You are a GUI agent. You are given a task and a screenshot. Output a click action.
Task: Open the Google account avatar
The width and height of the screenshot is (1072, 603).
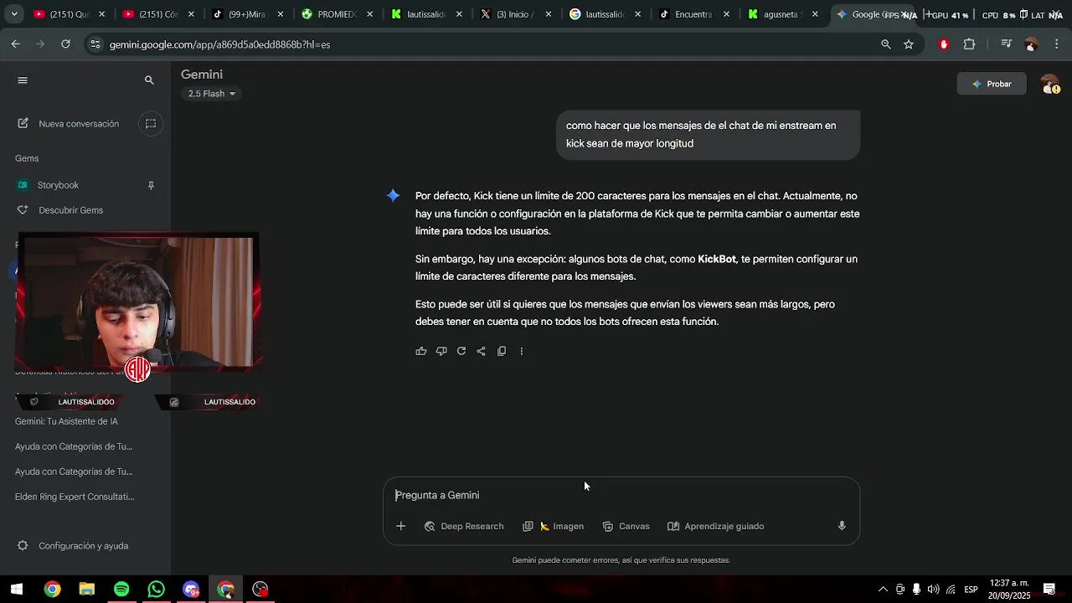(1049, 84)
